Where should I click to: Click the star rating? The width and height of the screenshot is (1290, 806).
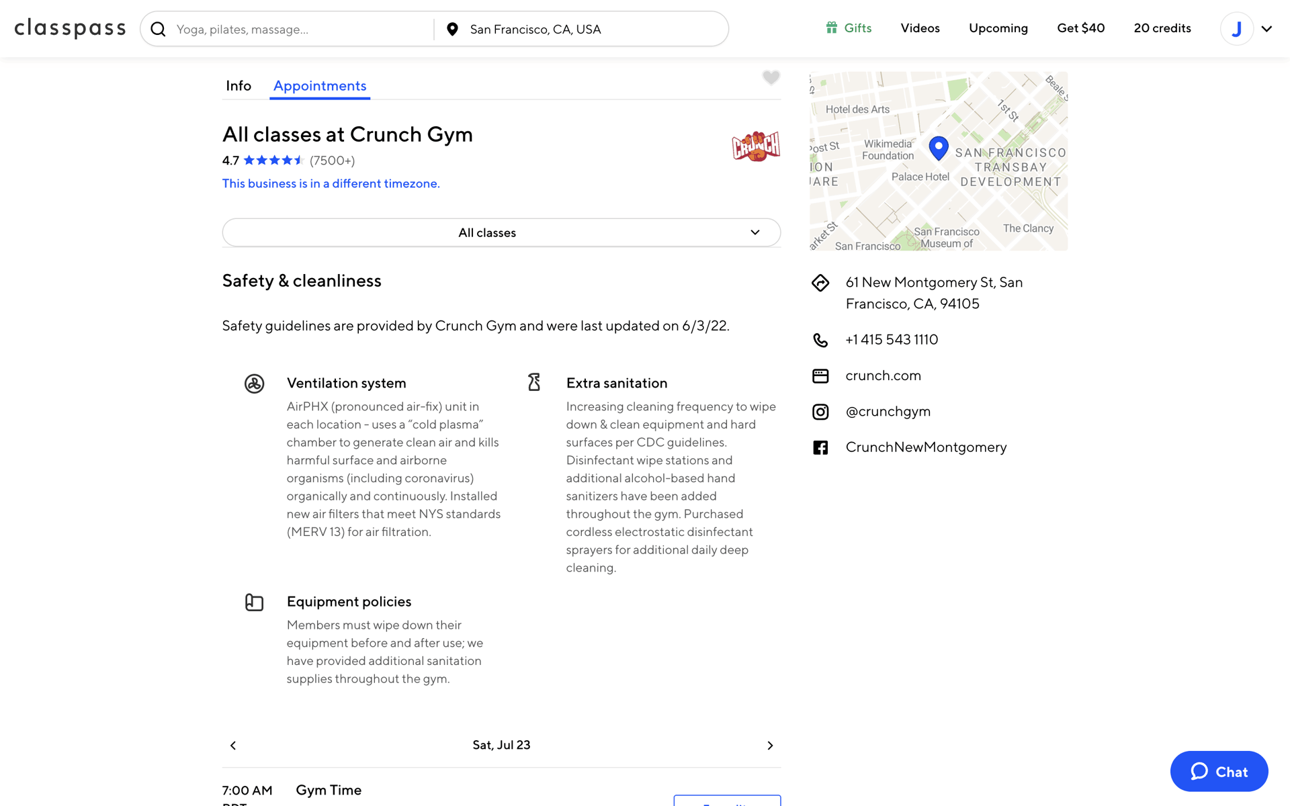pyautogui.click(x=273, y=160)
